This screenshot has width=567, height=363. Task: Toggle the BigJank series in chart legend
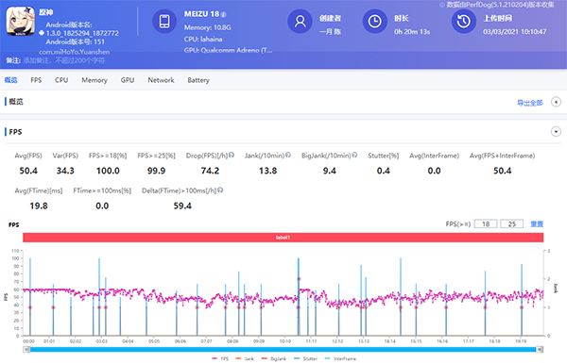[x=274, y=358]
